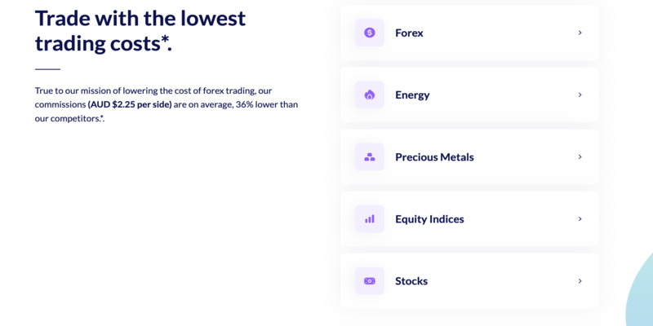Click the Forex dollar coin icon
653x326 pixels.
[370, 33]
